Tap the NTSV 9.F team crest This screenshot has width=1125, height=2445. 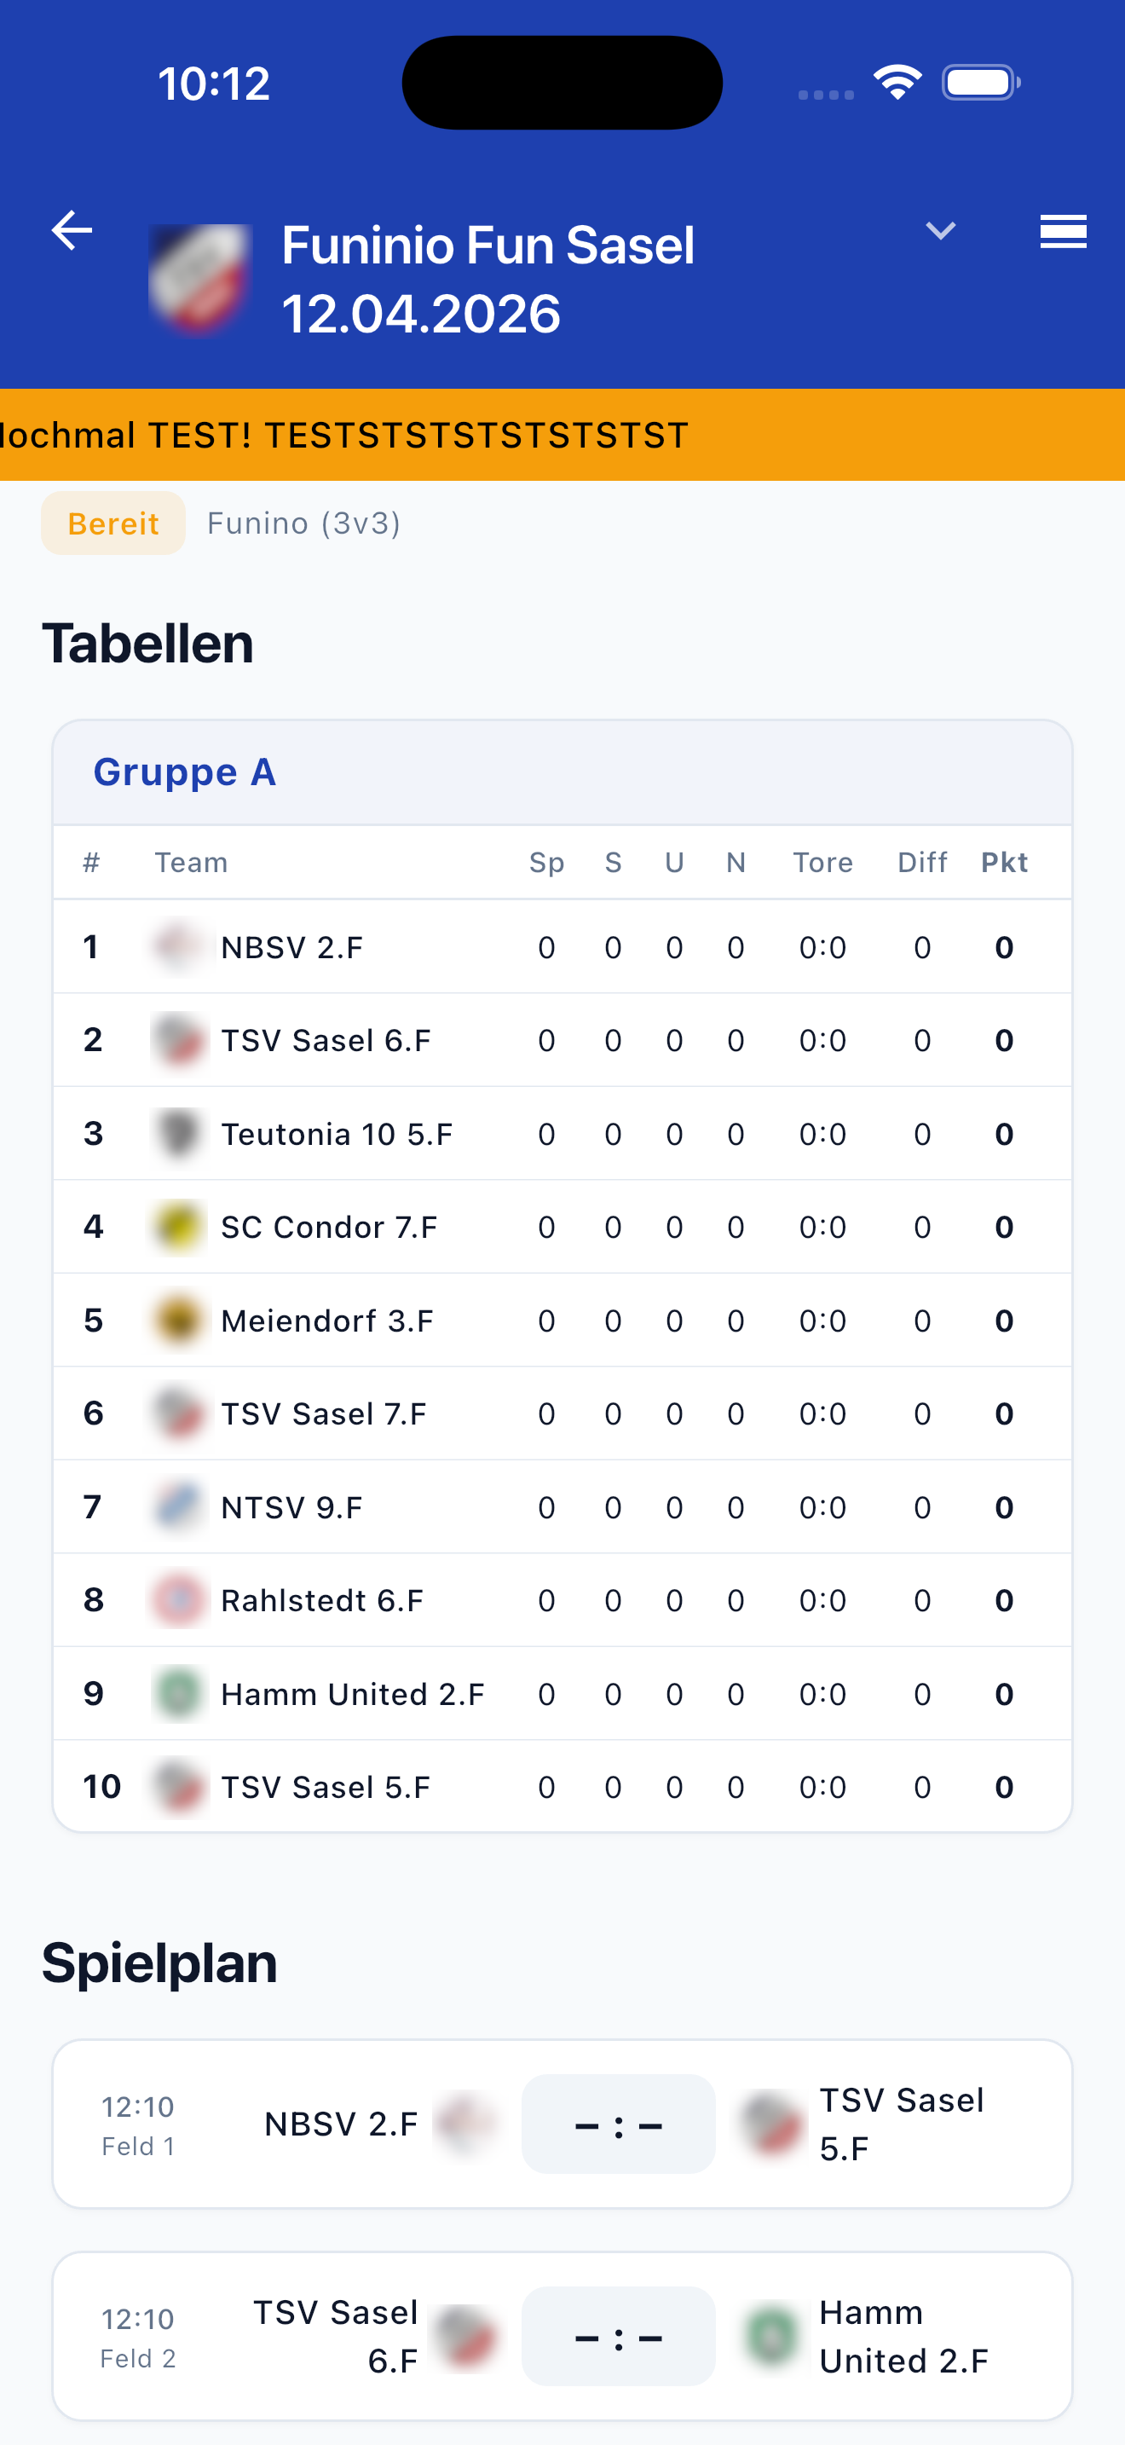pos(178,1507)
